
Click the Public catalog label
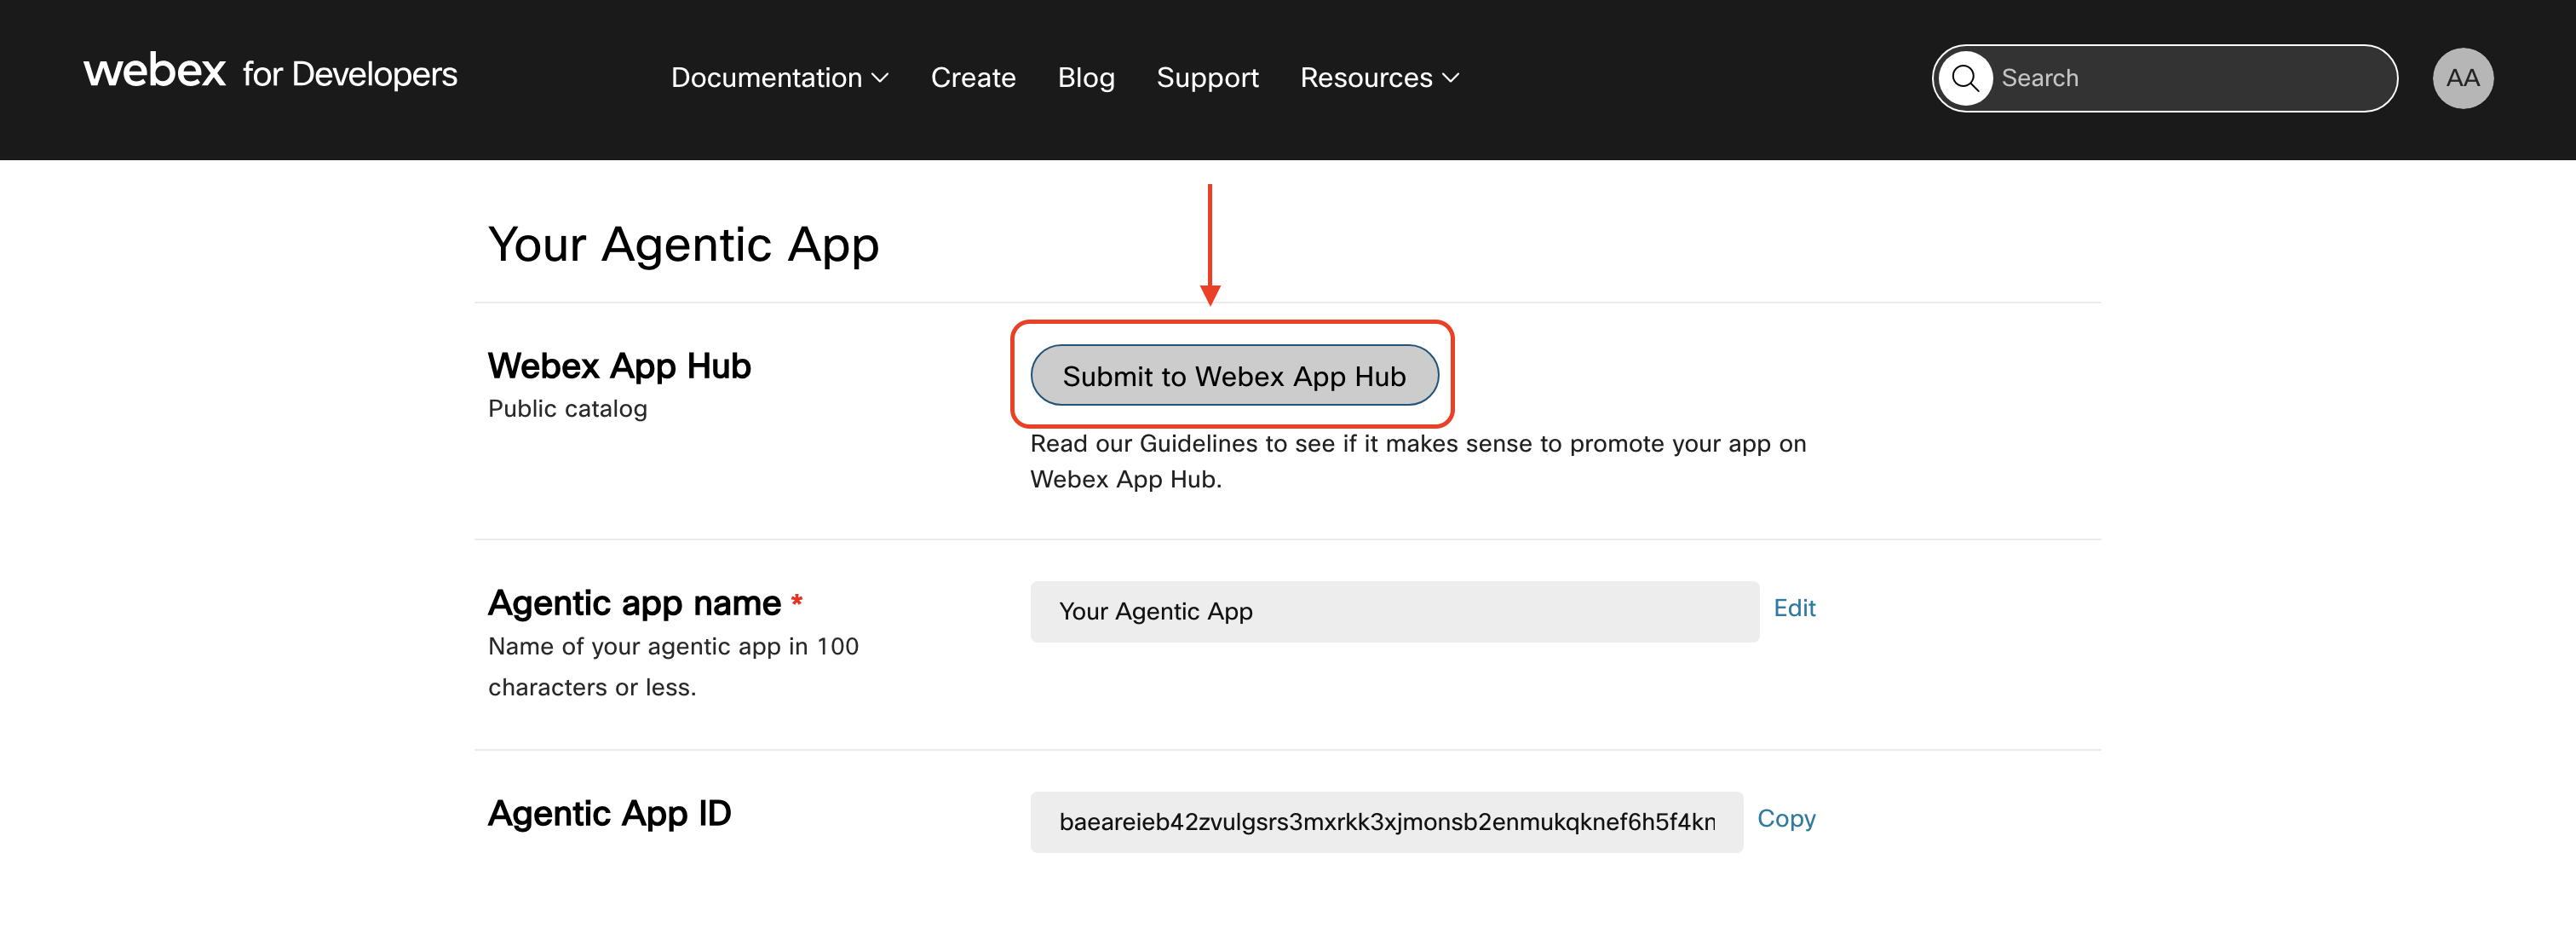point(567,408)
